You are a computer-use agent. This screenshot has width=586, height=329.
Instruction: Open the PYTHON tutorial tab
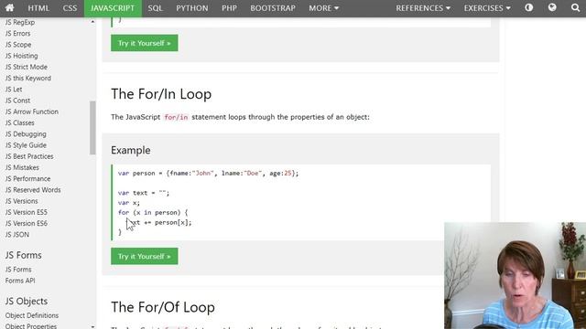pyautogui.click(x=192, y=8)
